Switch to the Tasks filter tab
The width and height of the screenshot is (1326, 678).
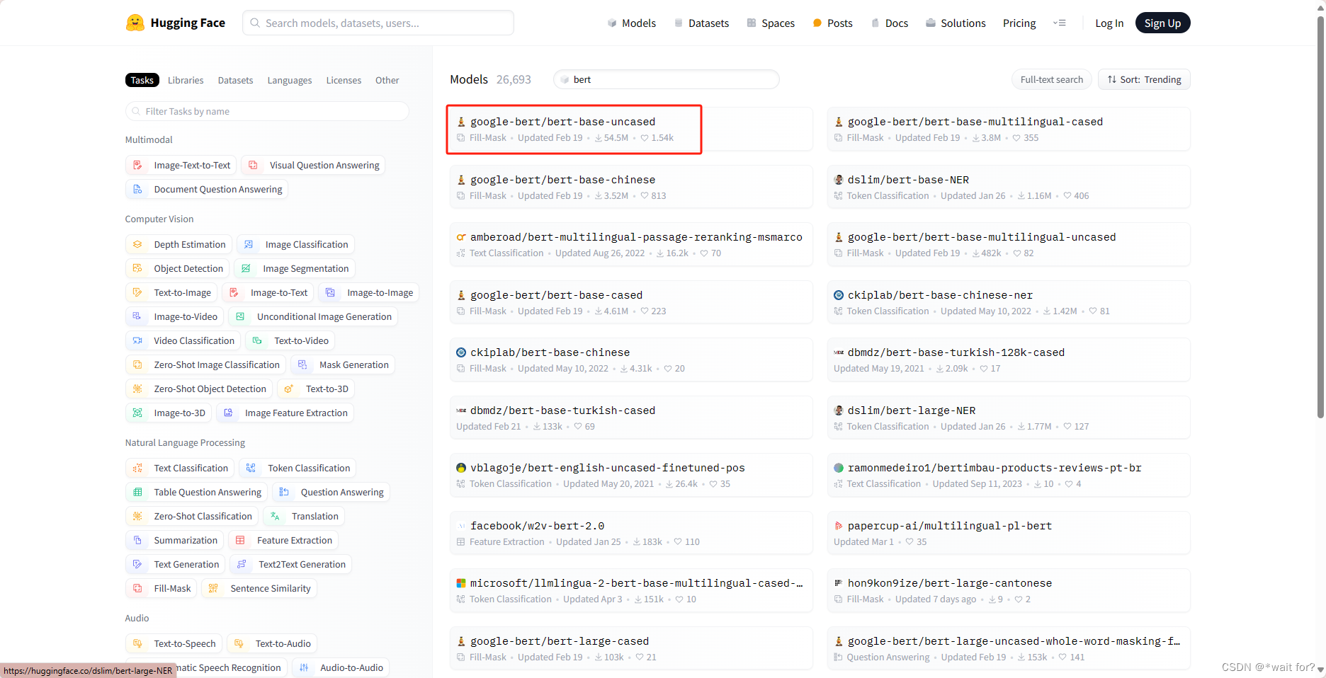tap(142, 80)
